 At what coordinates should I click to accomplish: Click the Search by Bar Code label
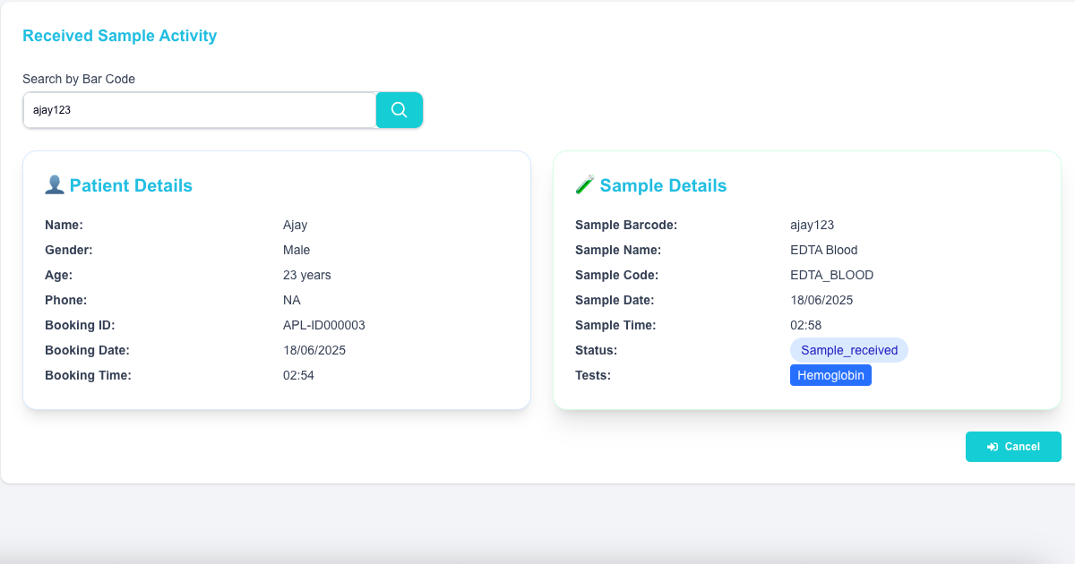click(79, 79)
